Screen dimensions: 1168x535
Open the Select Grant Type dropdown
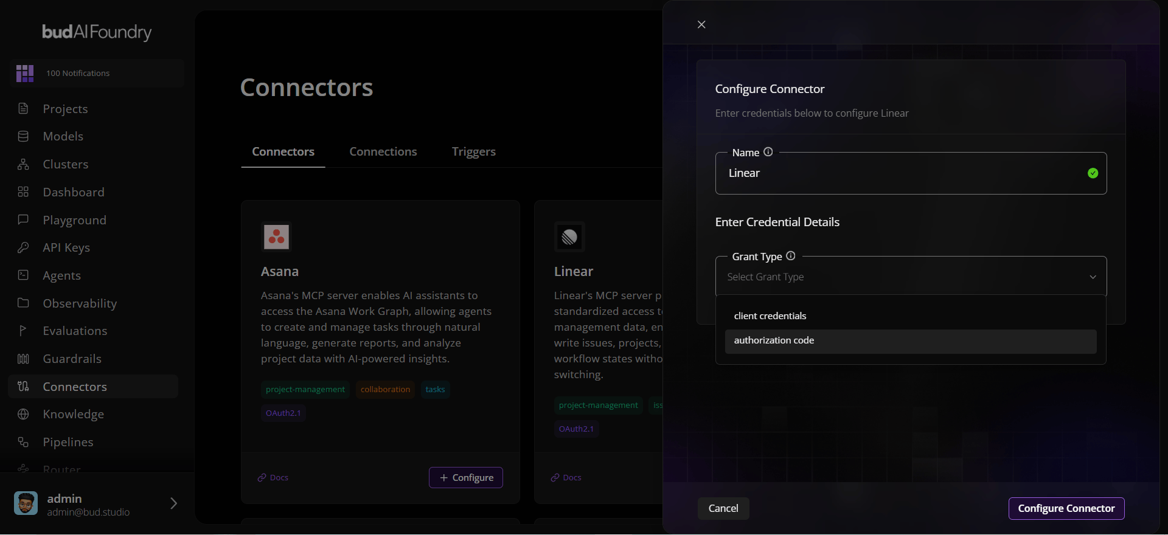911,277
